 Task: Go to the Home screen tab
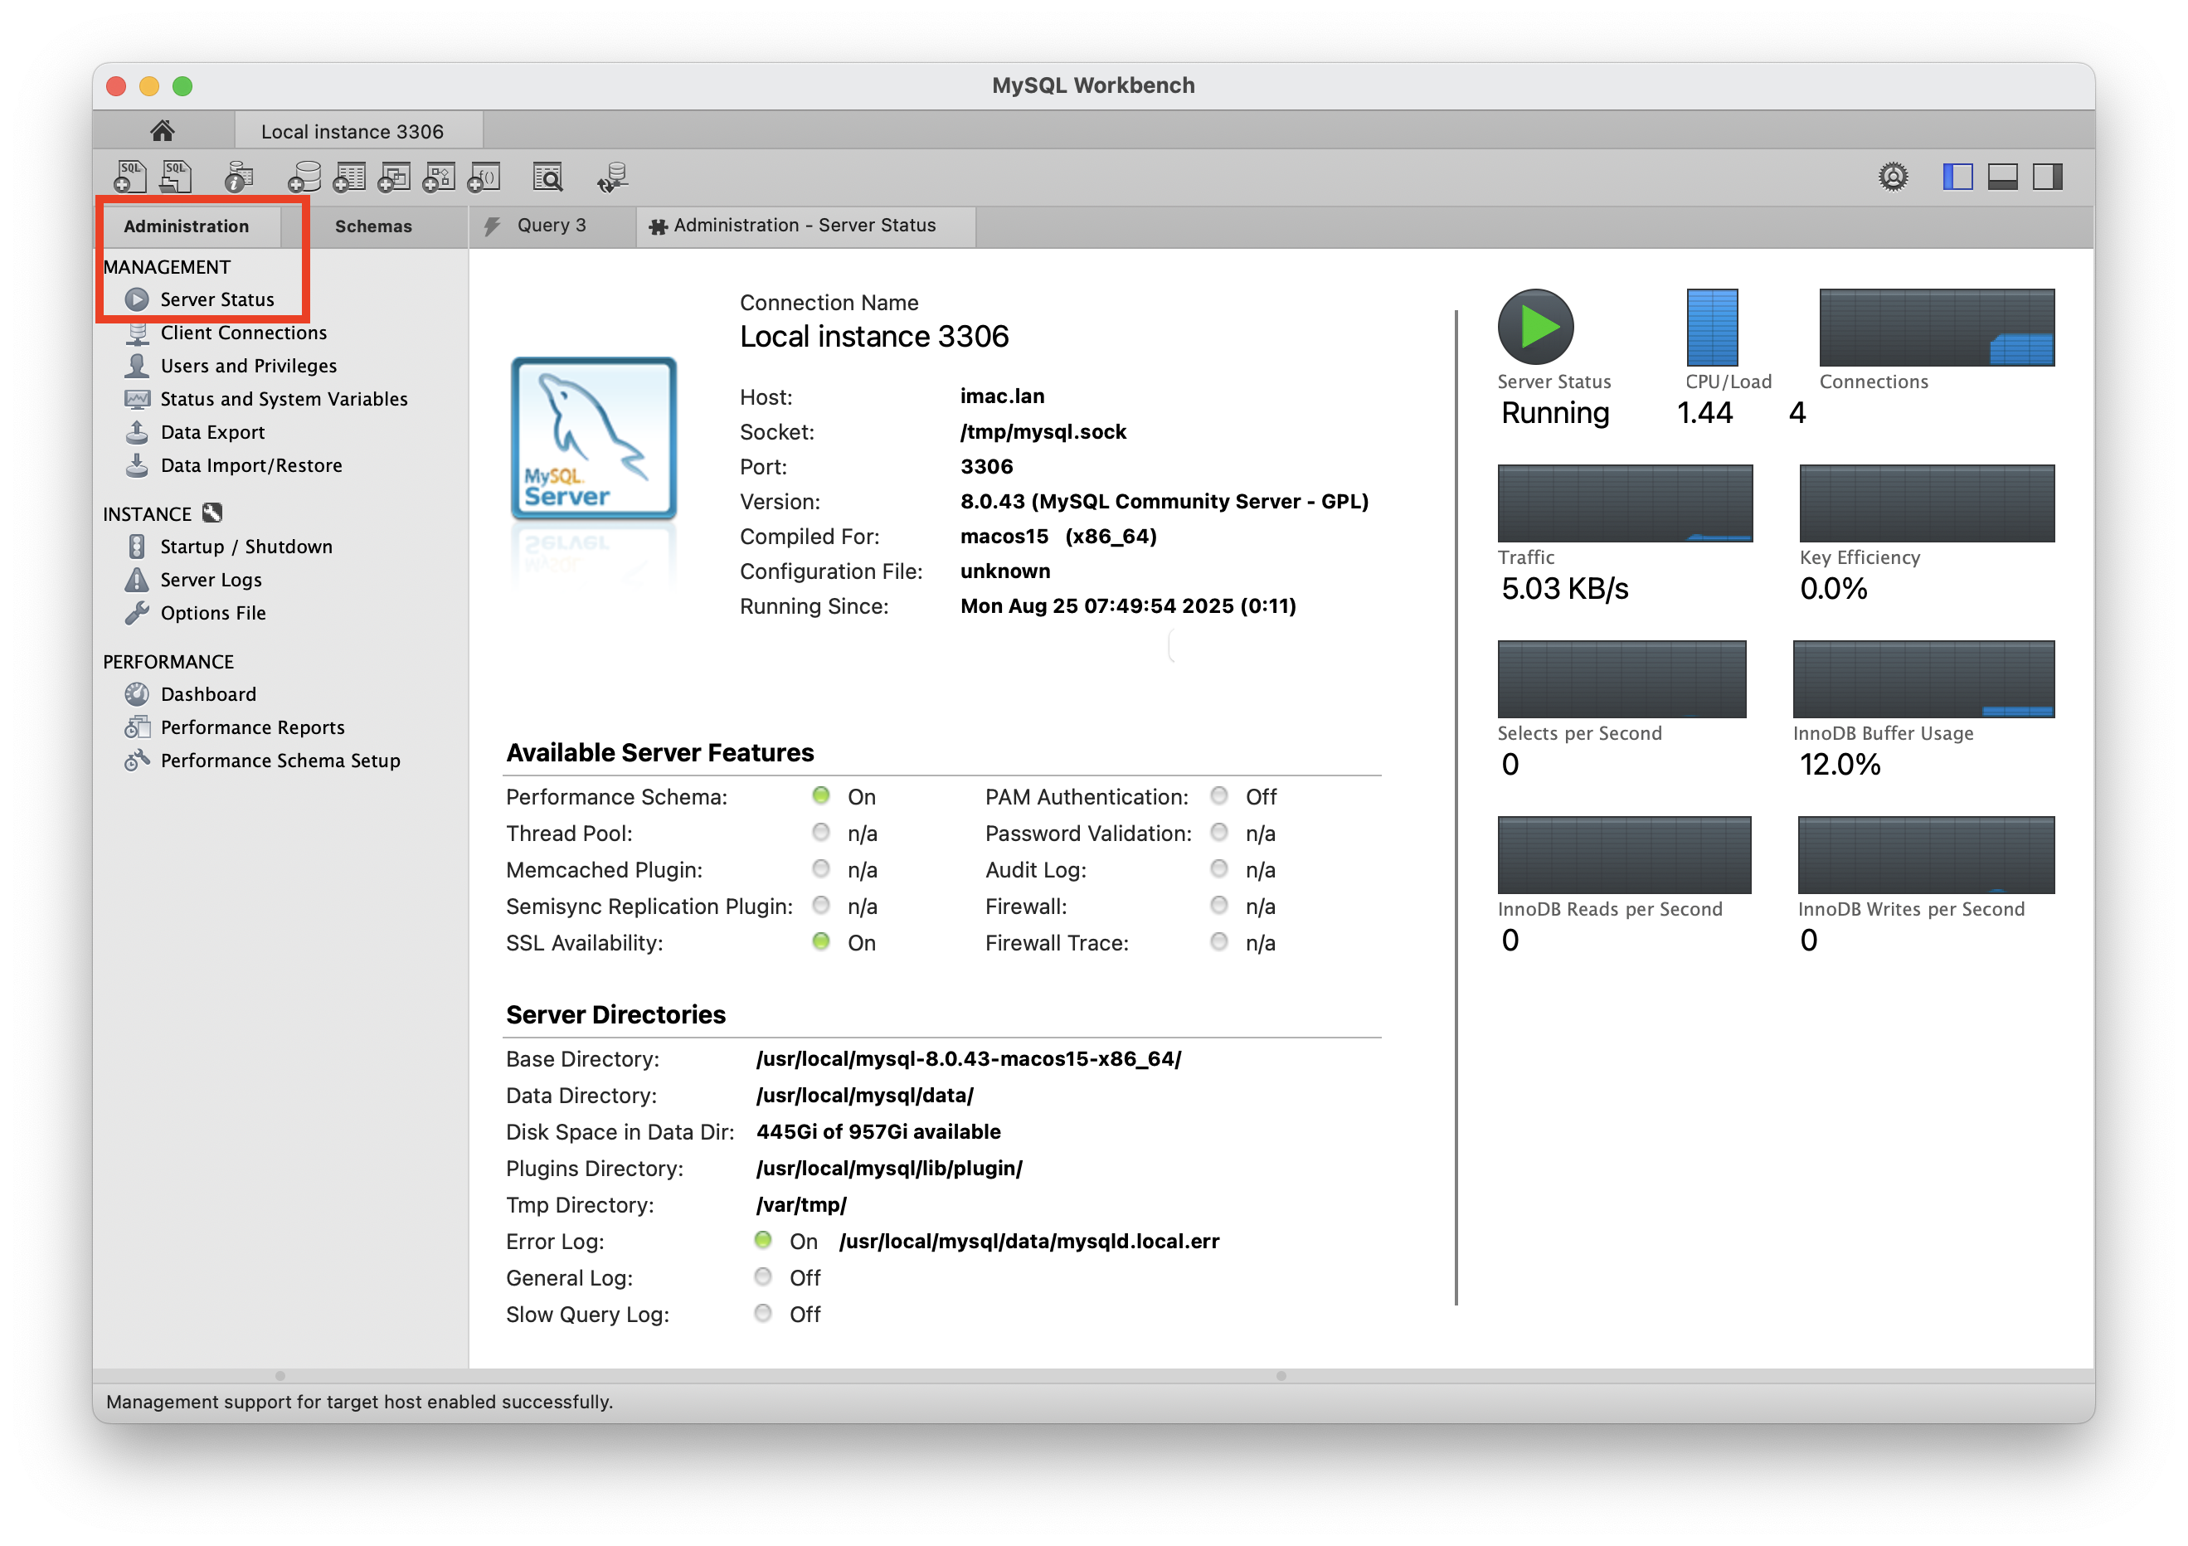[x=163, y=130]
